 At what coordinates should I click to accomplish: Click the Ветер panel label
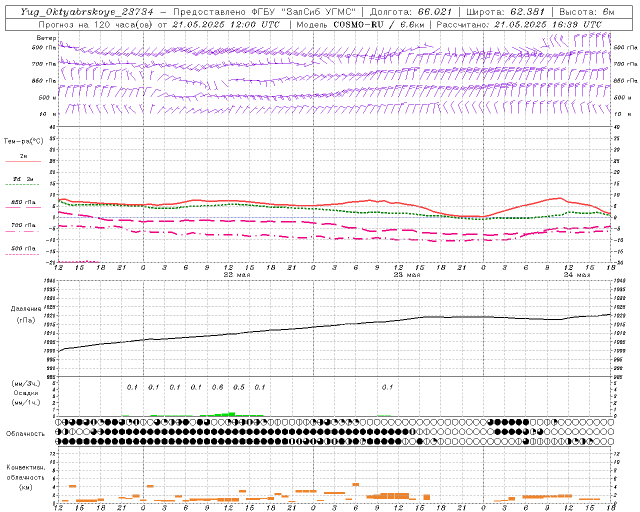[x=46, y=38]
